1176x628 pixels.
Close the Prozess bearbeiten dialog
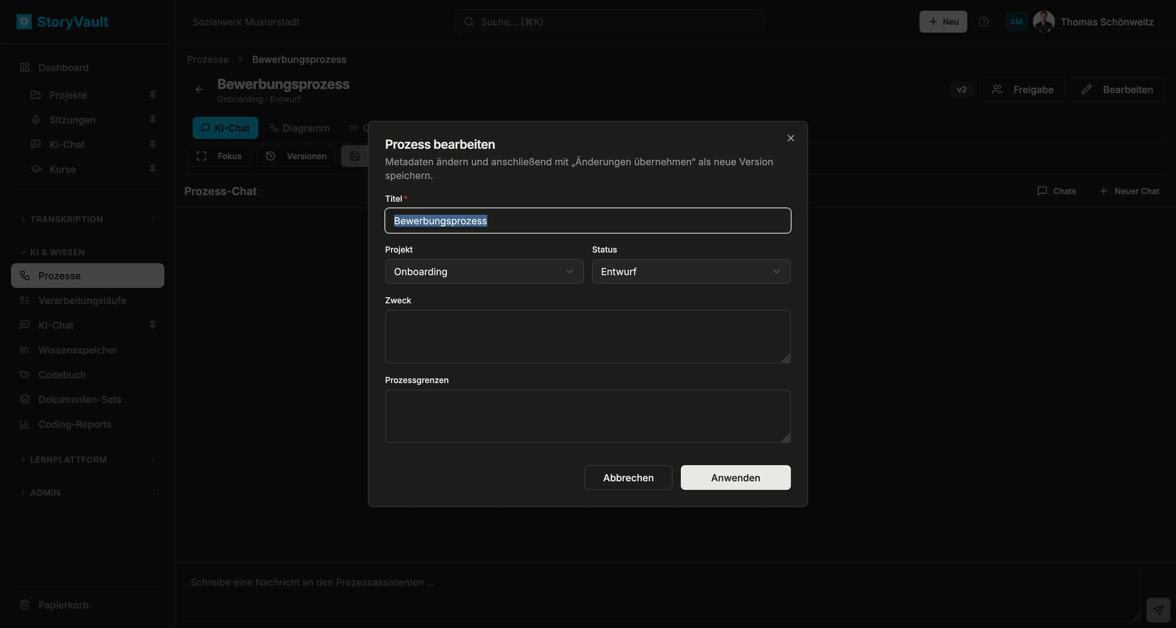tap(791, 138)
